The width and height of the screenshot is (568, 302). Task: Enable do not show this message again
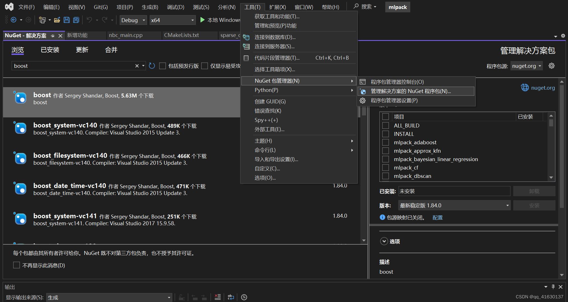click(17, 265)
